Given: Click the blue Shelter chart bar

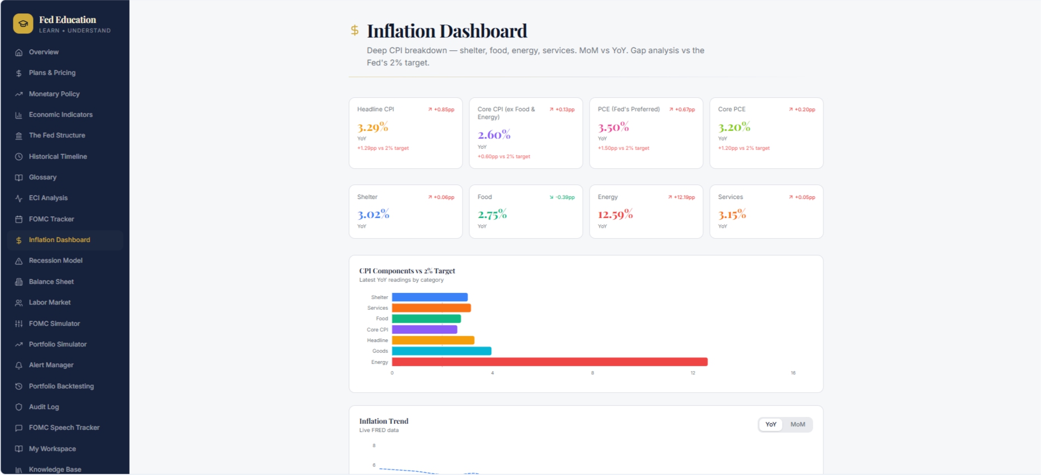Looking at the screenshot, I should point(430,297).
